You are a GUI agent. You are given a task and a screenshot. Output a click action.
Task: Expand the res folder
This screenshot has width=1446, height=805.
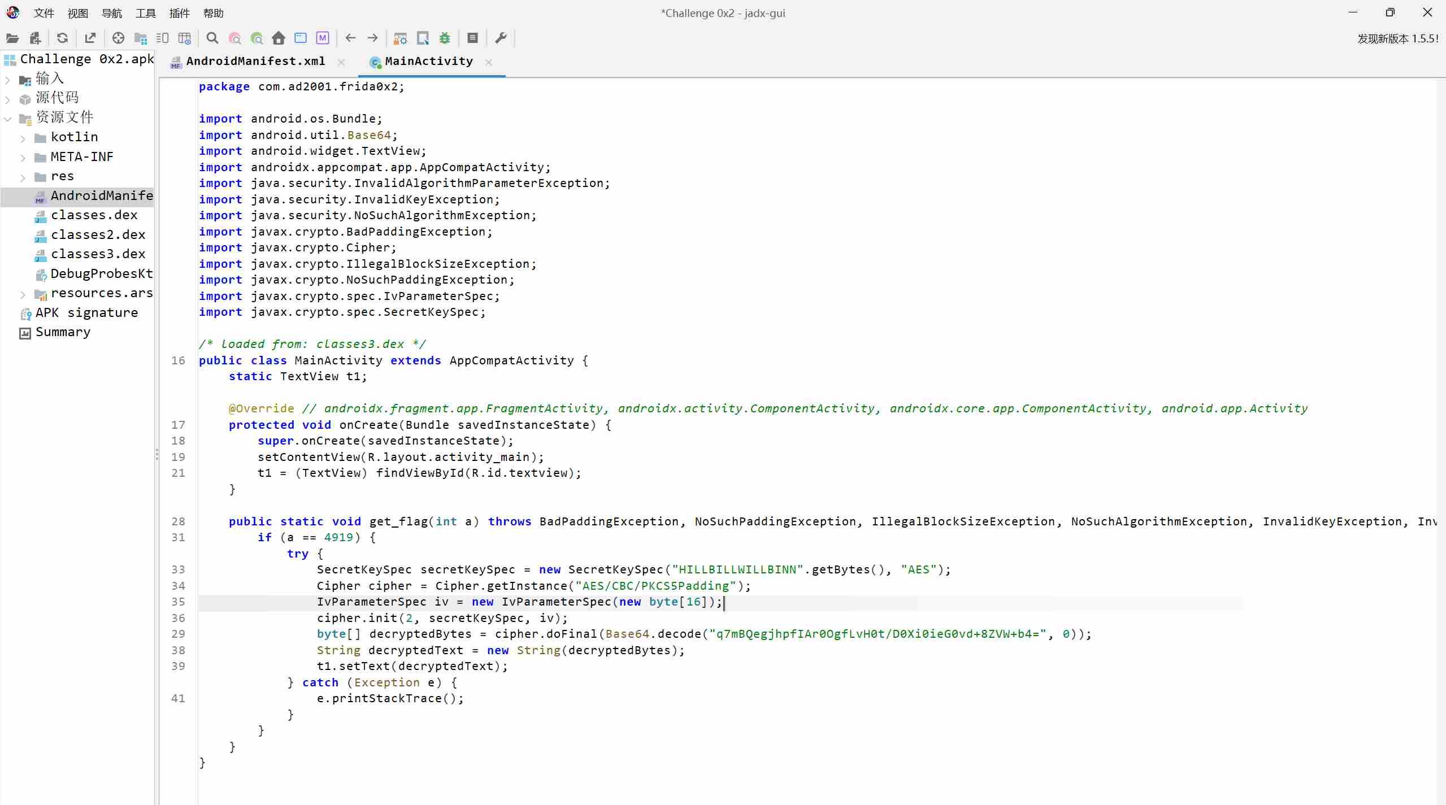pos(23,178)
